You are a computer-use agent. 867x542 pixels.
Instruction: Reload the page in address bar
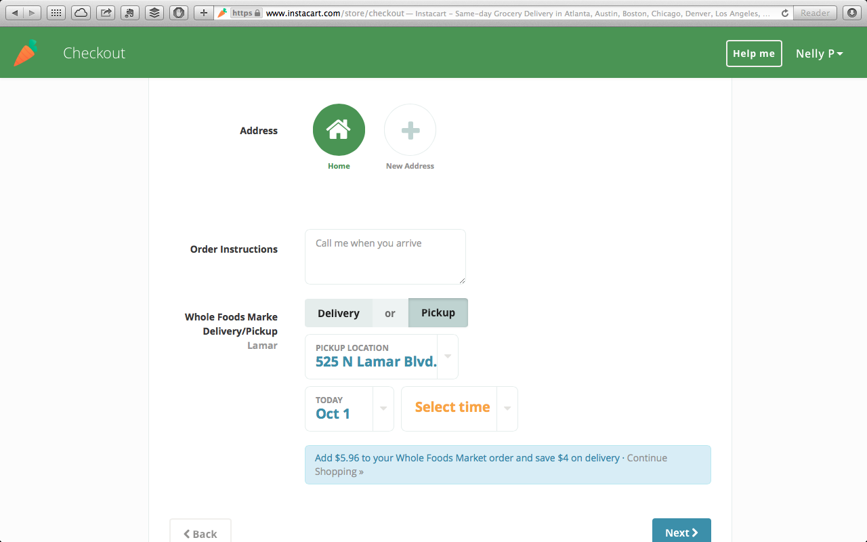tap(785, 13)
